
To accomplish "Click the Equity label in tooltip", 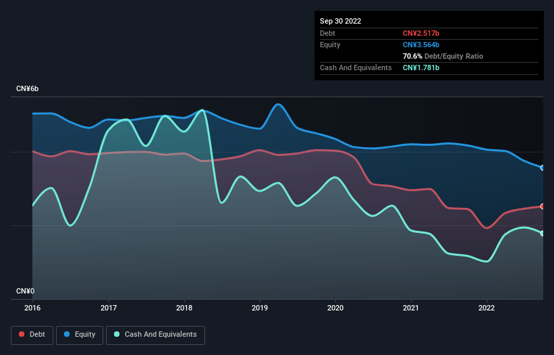I will click(330, 45).
